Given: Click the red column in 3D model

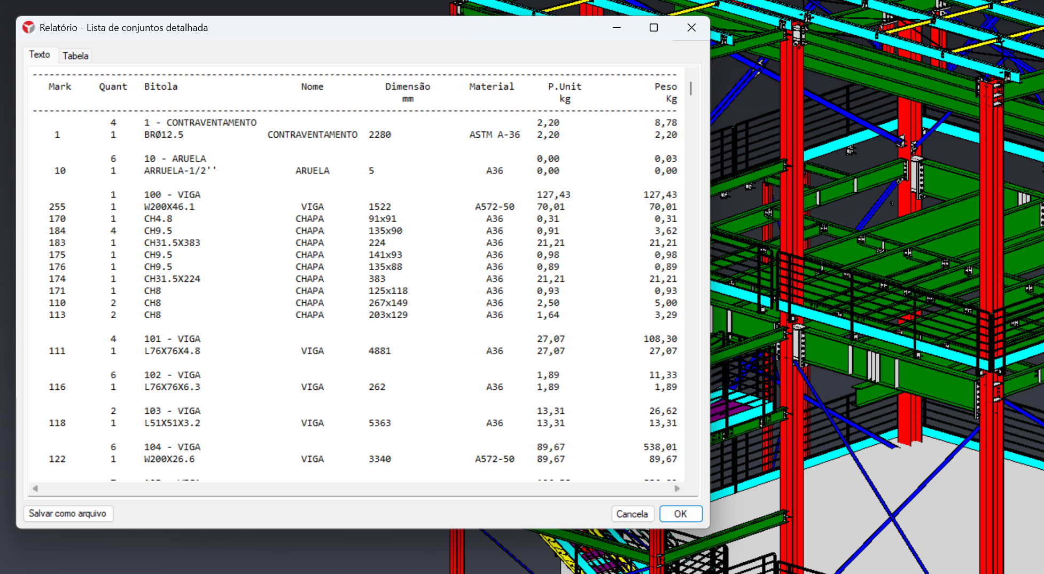Looking at the screenshot, I should [x=791, y=320].
